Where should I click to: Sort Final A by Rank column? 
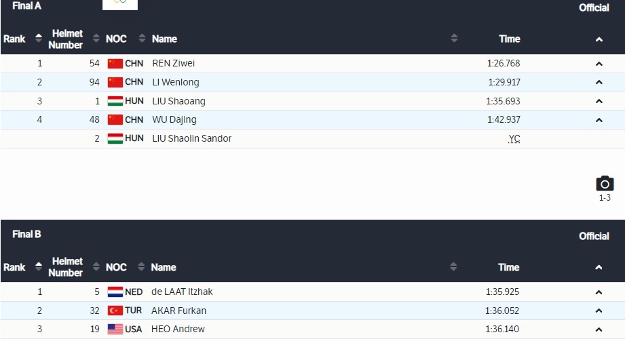(x=39, y=39)
